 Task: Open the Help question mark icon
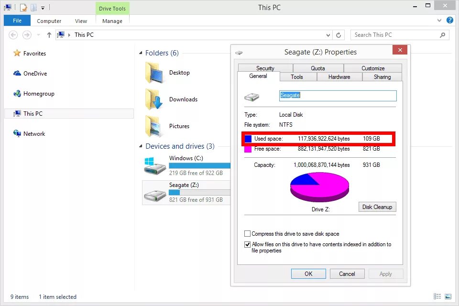pos(449,20)
